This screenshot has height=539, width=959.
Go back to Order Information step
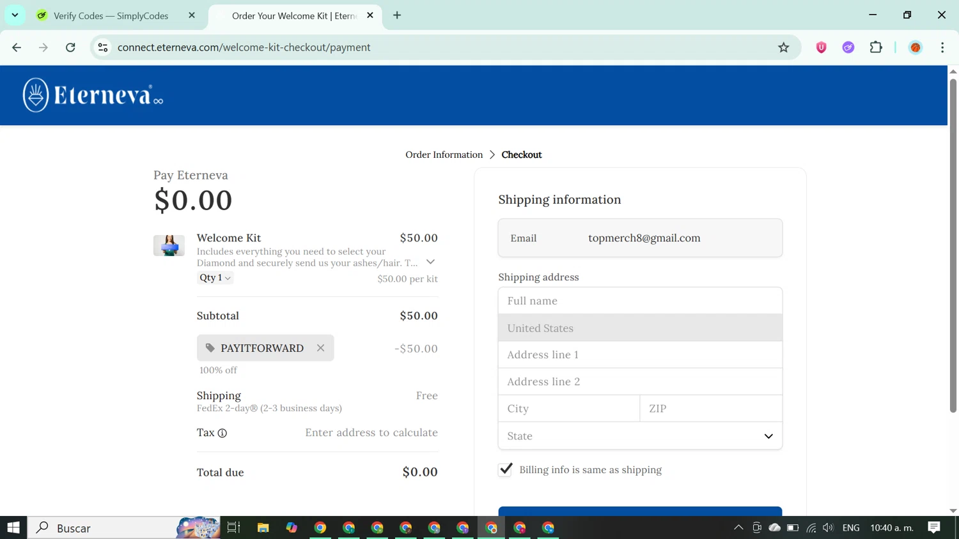tap(444, 155)
